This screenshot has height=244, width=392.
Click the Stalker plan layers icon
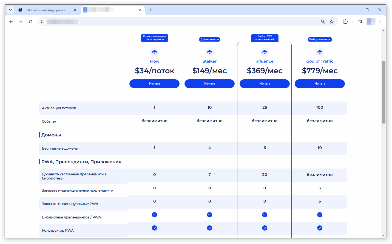(x=209, y=52)
